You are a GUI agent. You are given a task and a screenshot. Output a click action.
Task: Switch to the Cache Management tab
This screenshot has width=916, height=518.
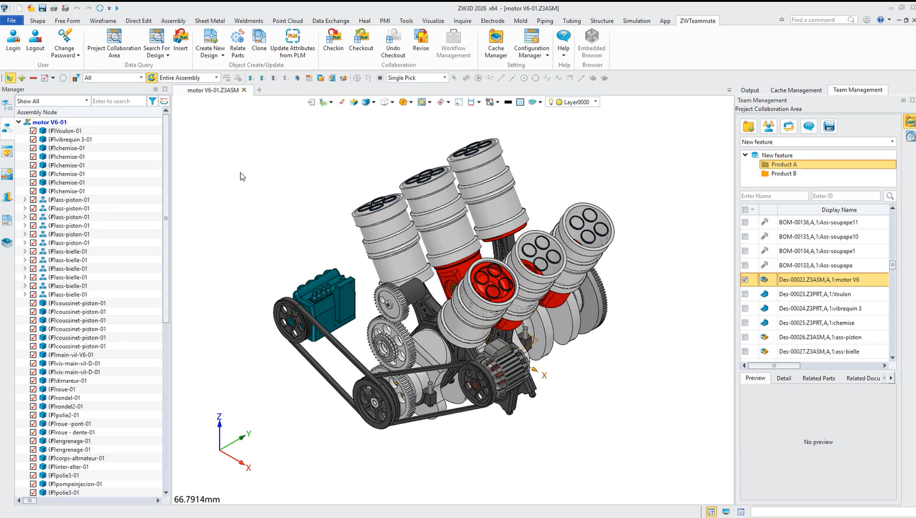tap(795, 90)
